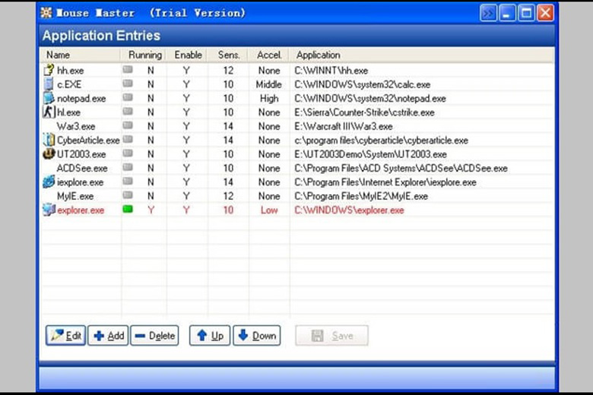Viewport: 593px width, 395px height.
Task: Click the green running indicator for explorer.exe
Action: pos(128,210)
